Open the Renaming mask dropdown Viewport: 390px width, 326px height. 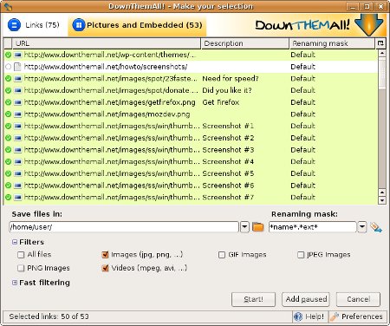pyautogui.click(x=362, y=227)
